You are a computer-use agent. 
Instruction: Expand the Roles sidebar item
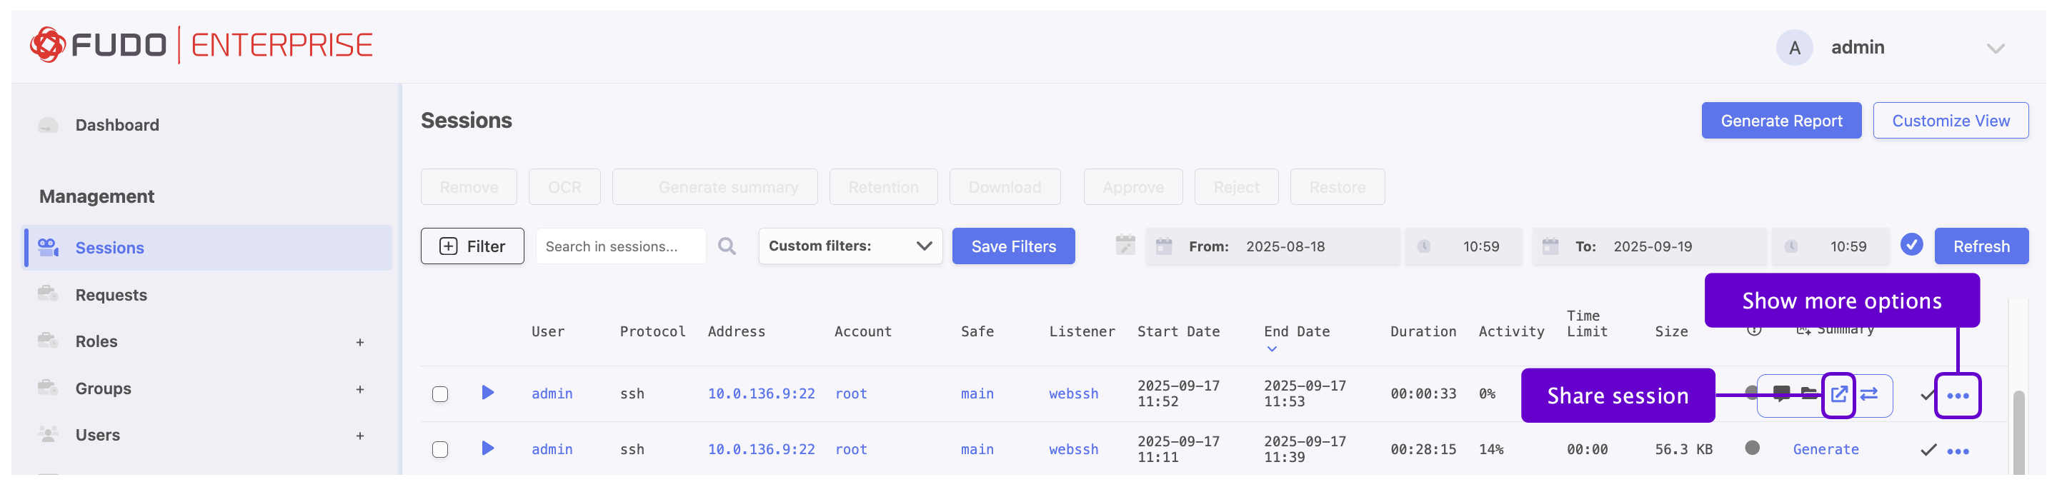(360, 343)
